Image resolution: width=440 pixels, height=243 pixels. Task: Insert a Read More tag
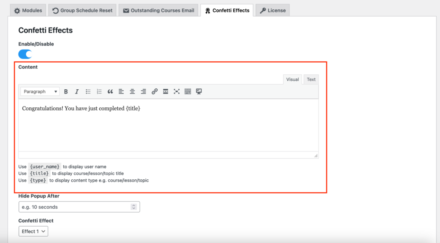pos(165,91)
